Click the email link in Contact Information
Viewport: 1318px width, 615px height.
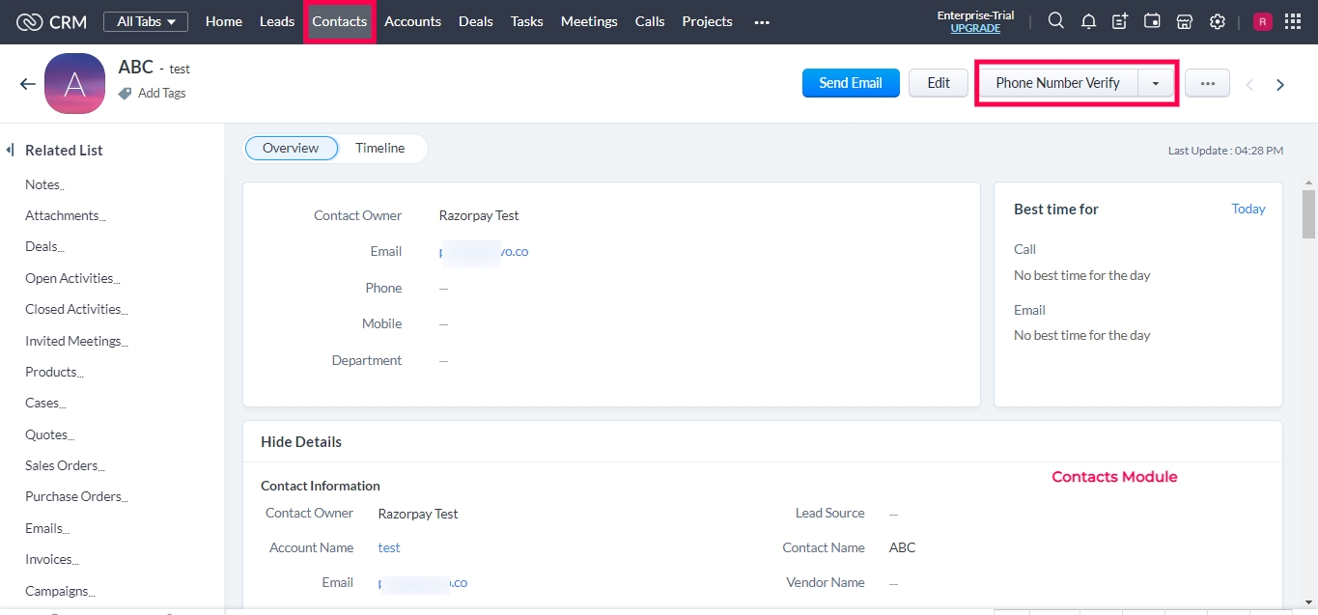[423, 582]
